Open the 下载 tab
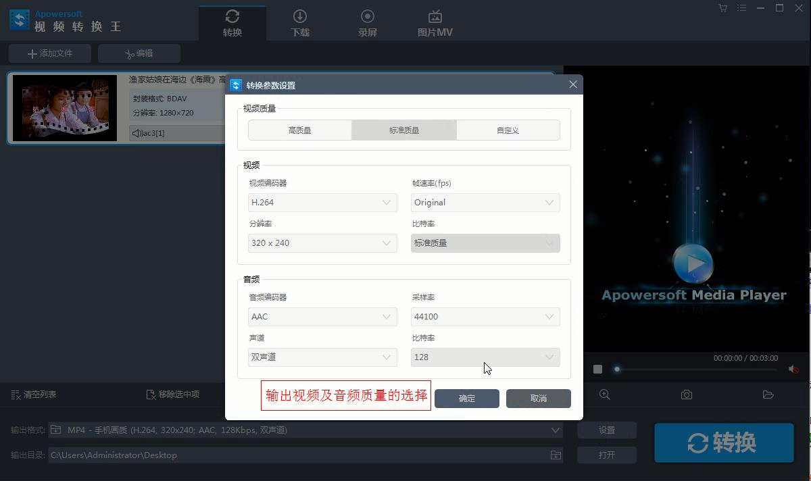Screen dimensions: 811x481 (x=300, y=23)
